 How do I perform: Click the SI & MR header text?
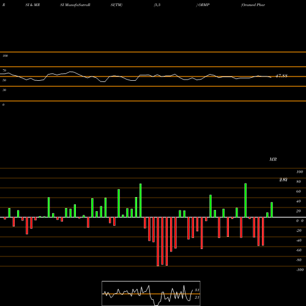point(32,5)
